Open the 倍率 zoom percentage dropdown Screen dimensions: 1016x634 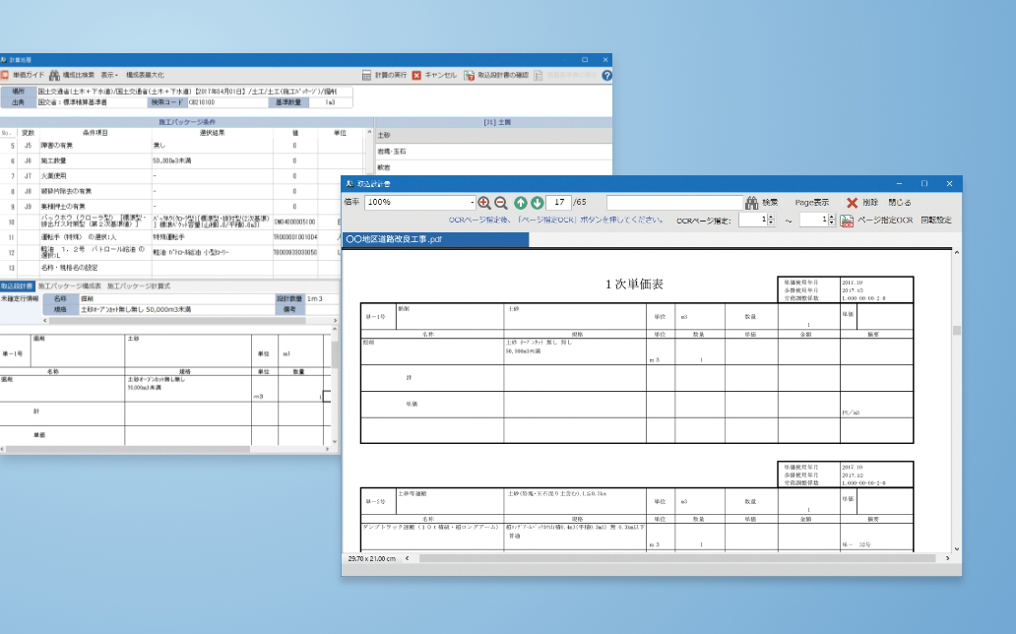tap(472, 202)
